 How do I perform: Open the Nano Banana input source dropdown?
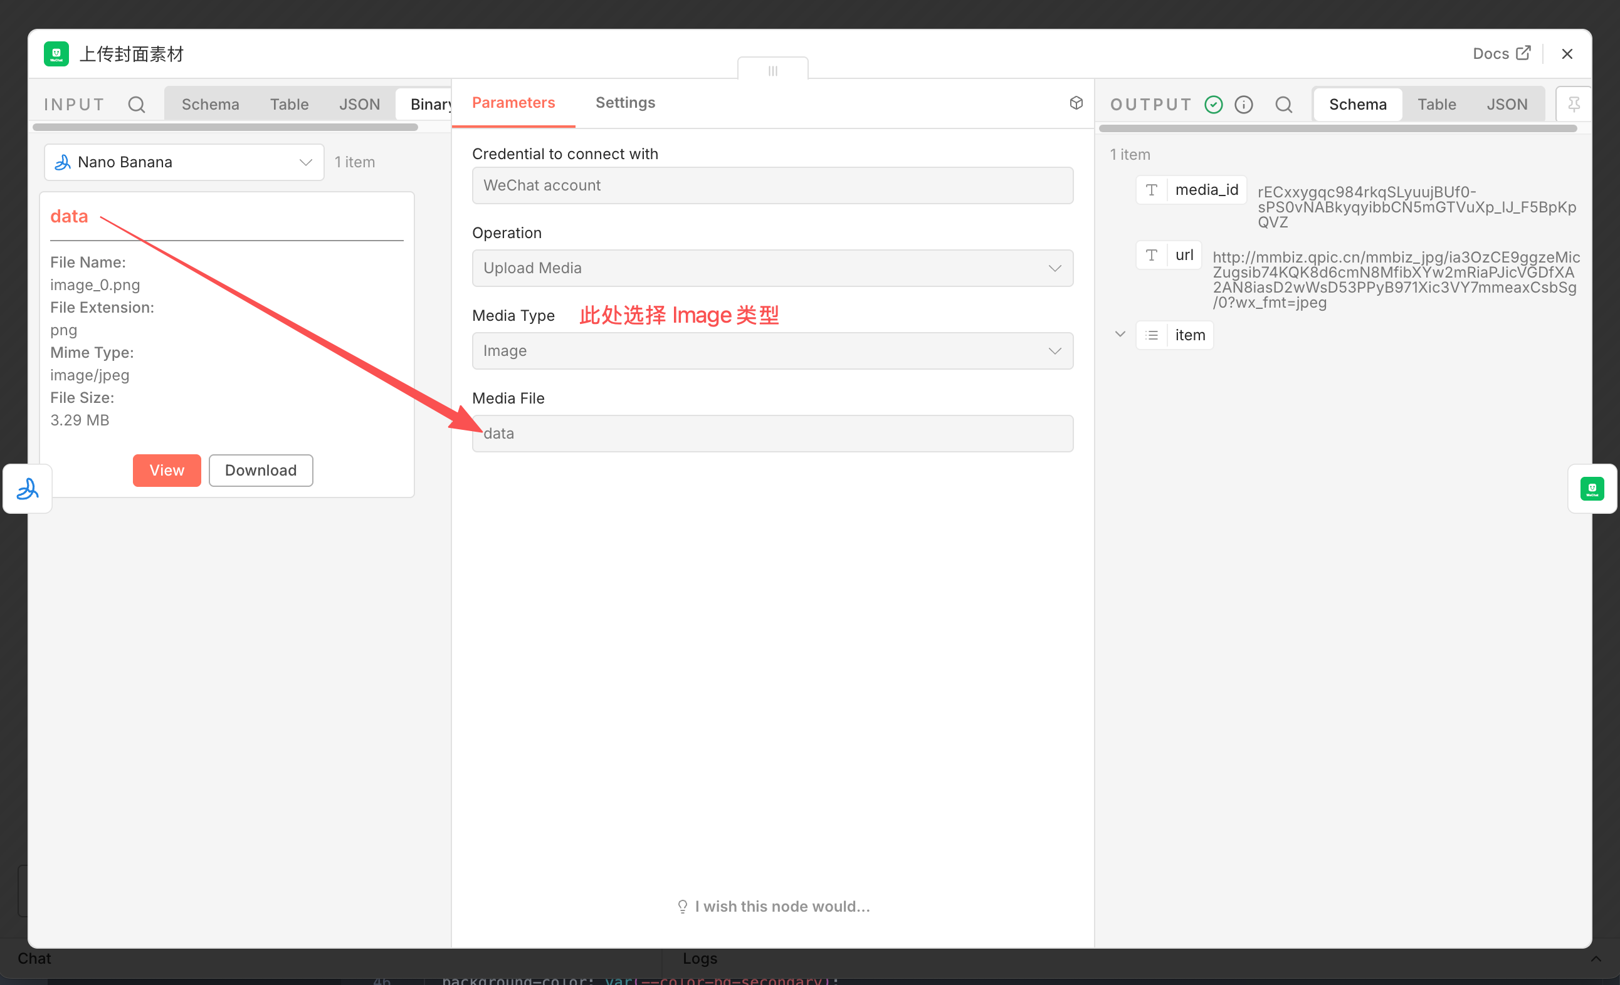pyautogui.click(x=184, y=162)
